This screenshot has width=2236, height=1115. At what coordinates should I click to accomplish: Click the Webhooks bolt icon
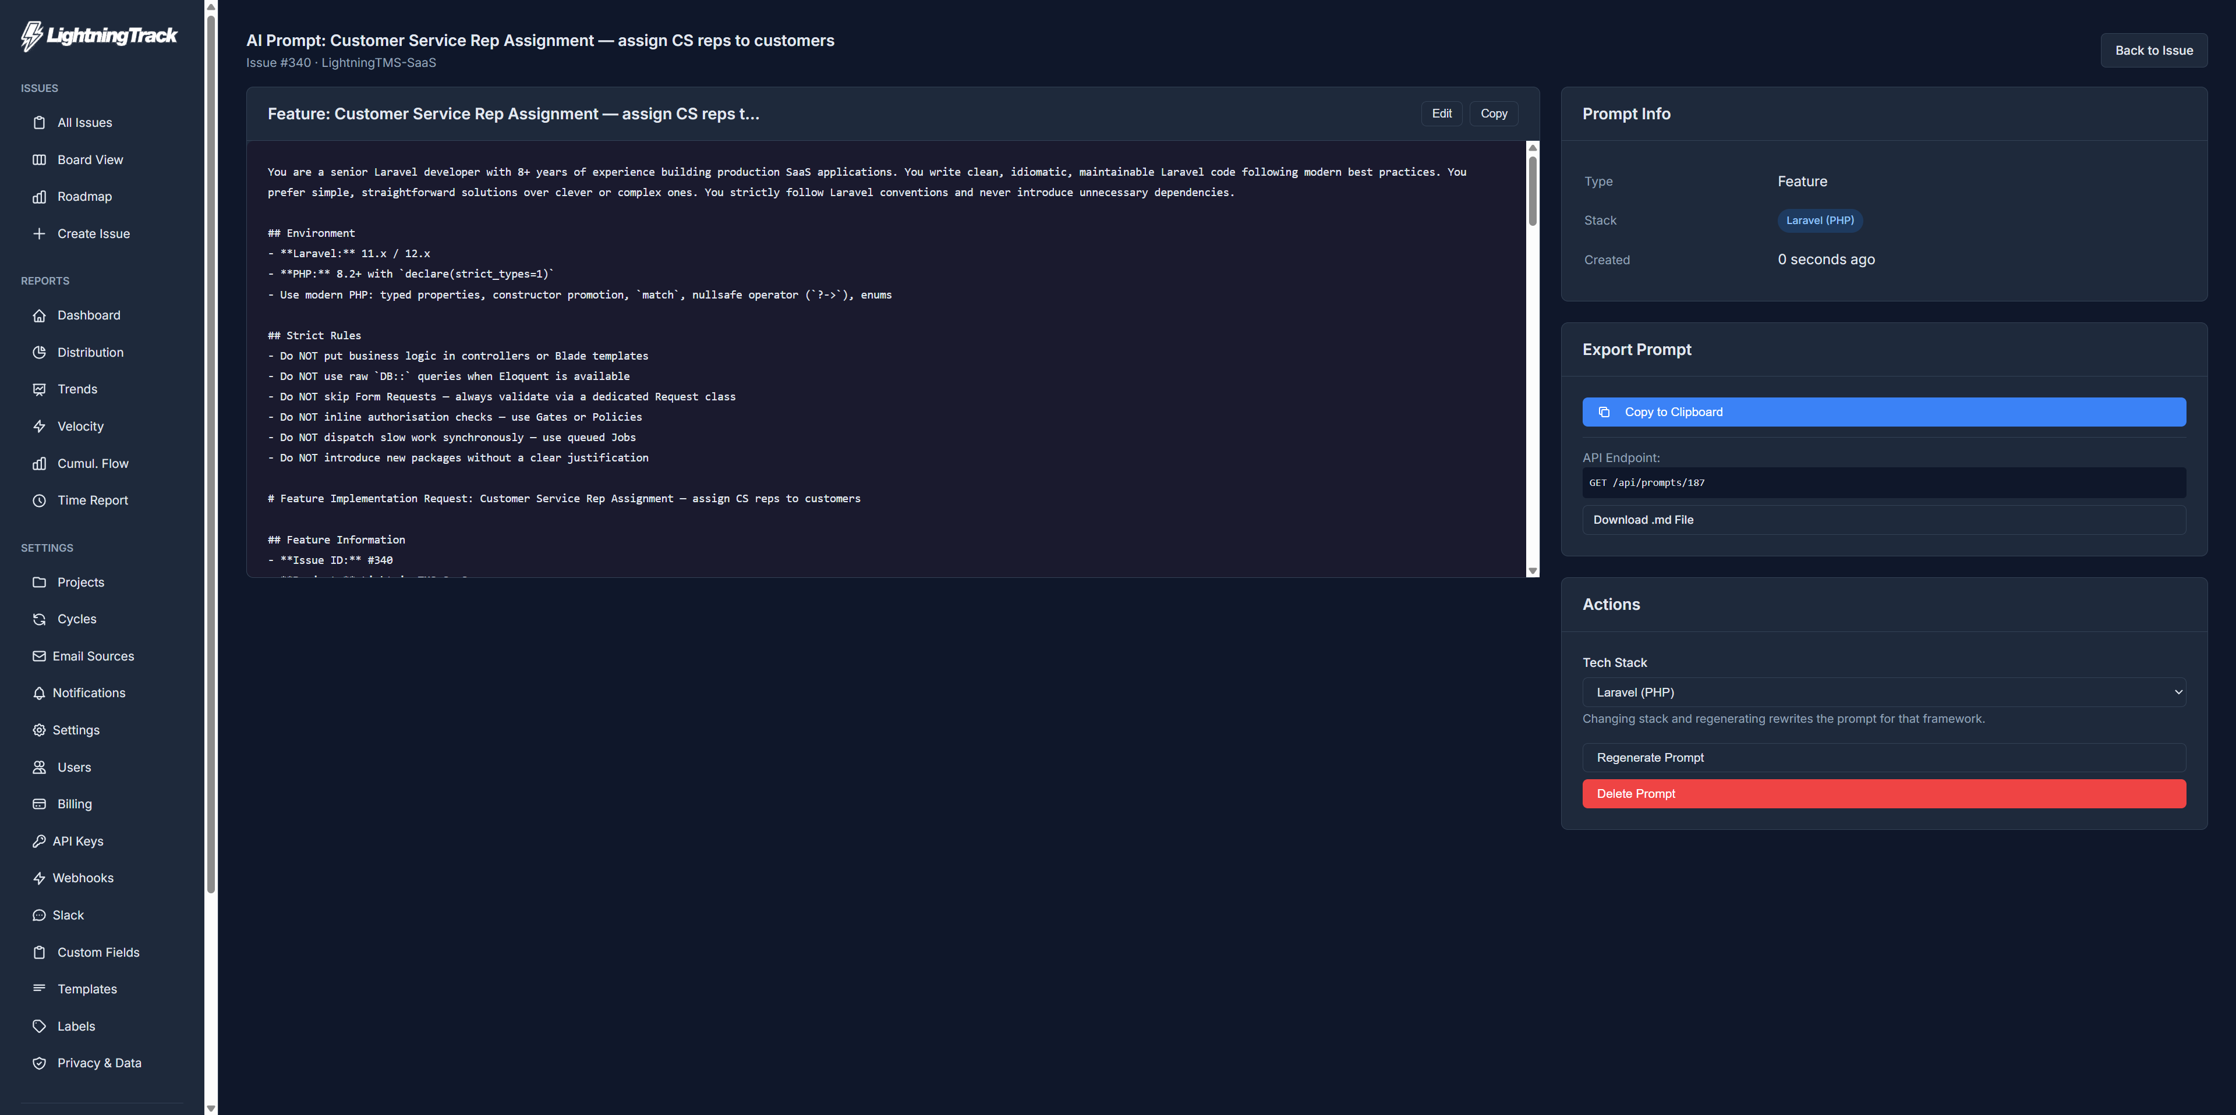click(x=39, y=878)
